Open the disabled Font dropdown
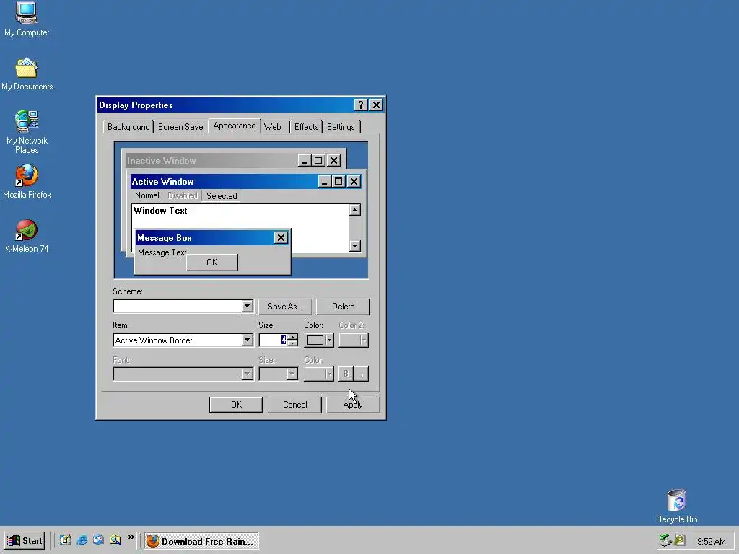739x554 pixels. pyautogui.click(x=184, y=374)
